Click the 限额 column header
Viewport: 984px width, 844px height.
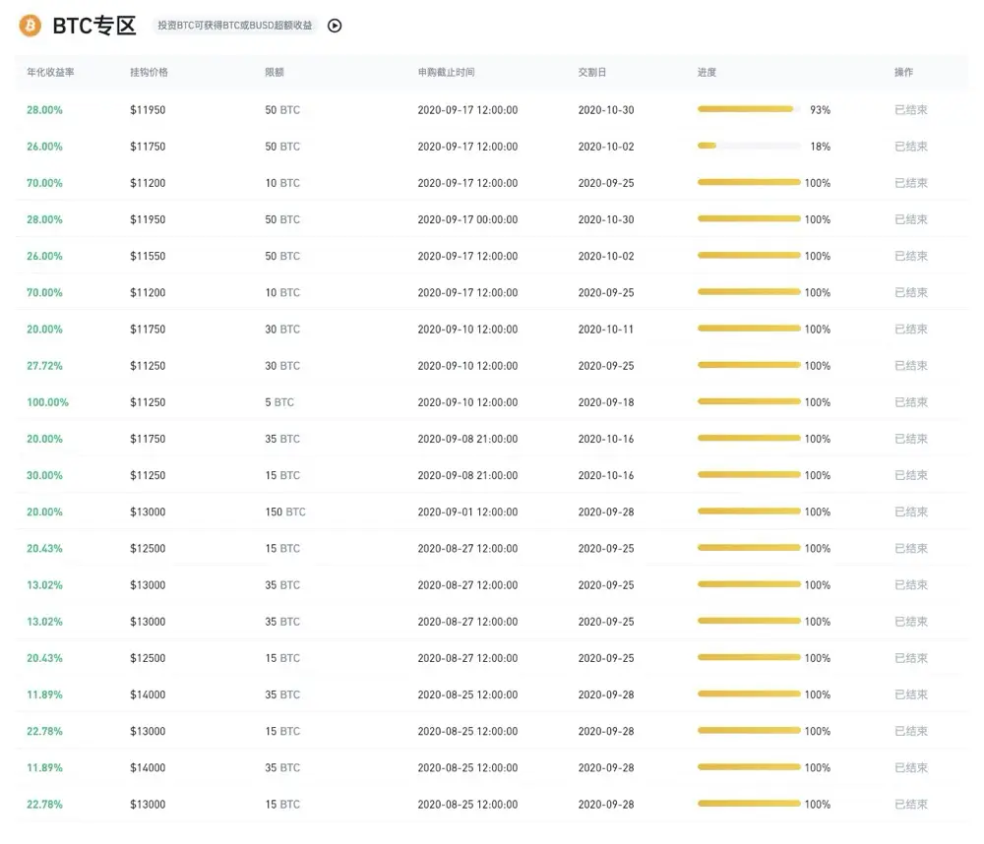coord(275,72)
